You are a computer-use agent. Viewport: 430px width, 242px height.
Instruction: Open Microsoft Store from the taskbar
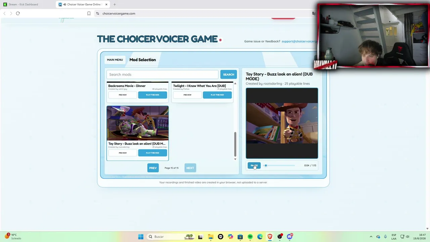pos(240,237)
